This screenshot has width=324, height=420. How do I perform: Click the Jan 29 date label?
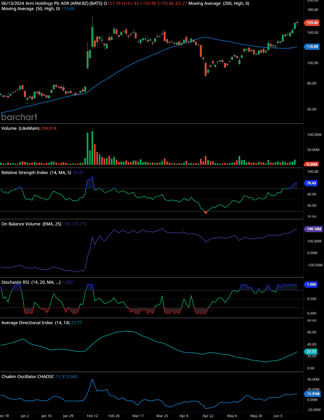pyautogui.click(x=68, y=416)
